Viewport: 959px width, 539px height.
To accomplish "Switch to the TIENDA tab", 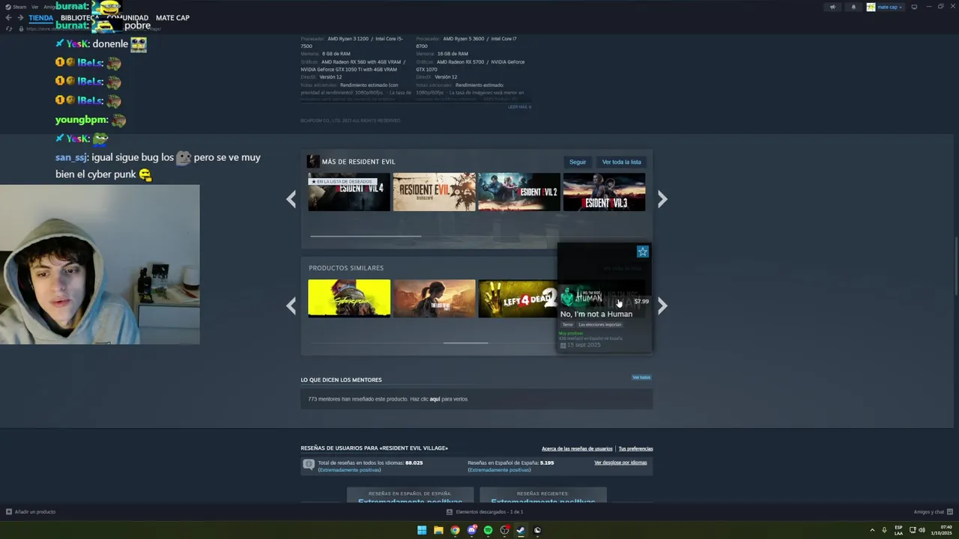I will point(41,18).
